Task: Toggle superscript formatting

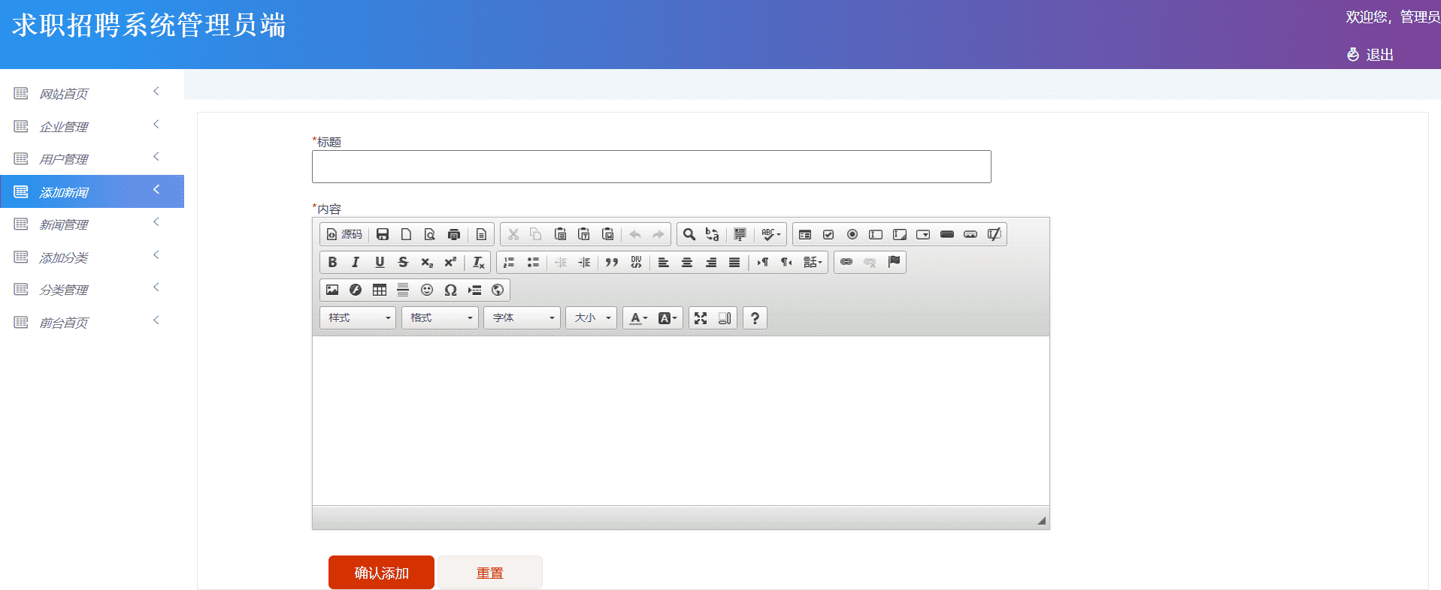Action: click(450, 262)
